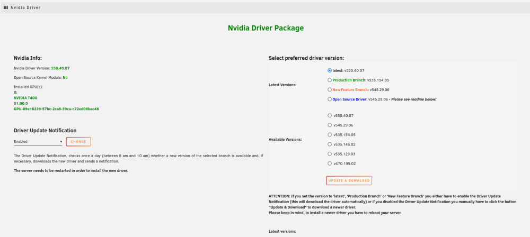Choose available version v535.146.02

tap(330, 144)
